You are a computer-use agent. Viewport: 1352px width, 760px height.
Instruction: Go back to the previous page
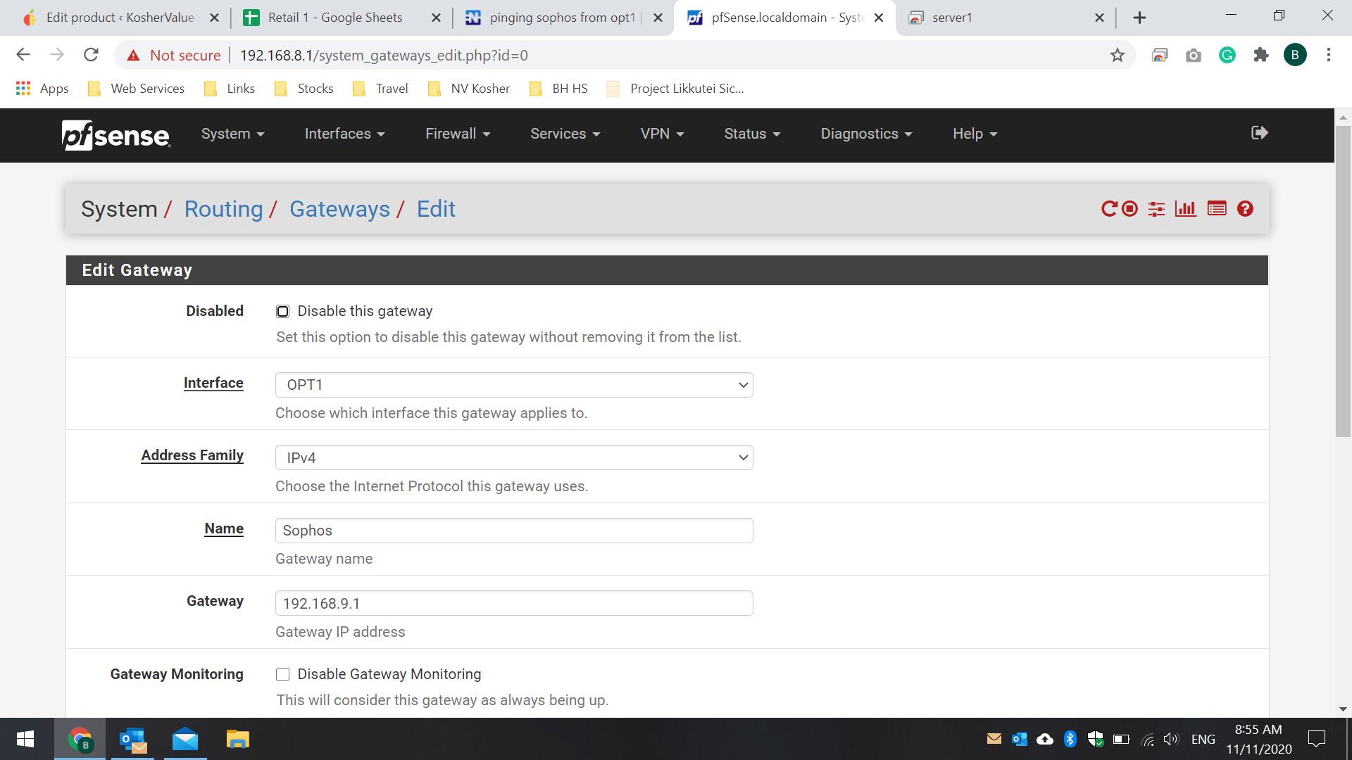[x=23, y=55]
